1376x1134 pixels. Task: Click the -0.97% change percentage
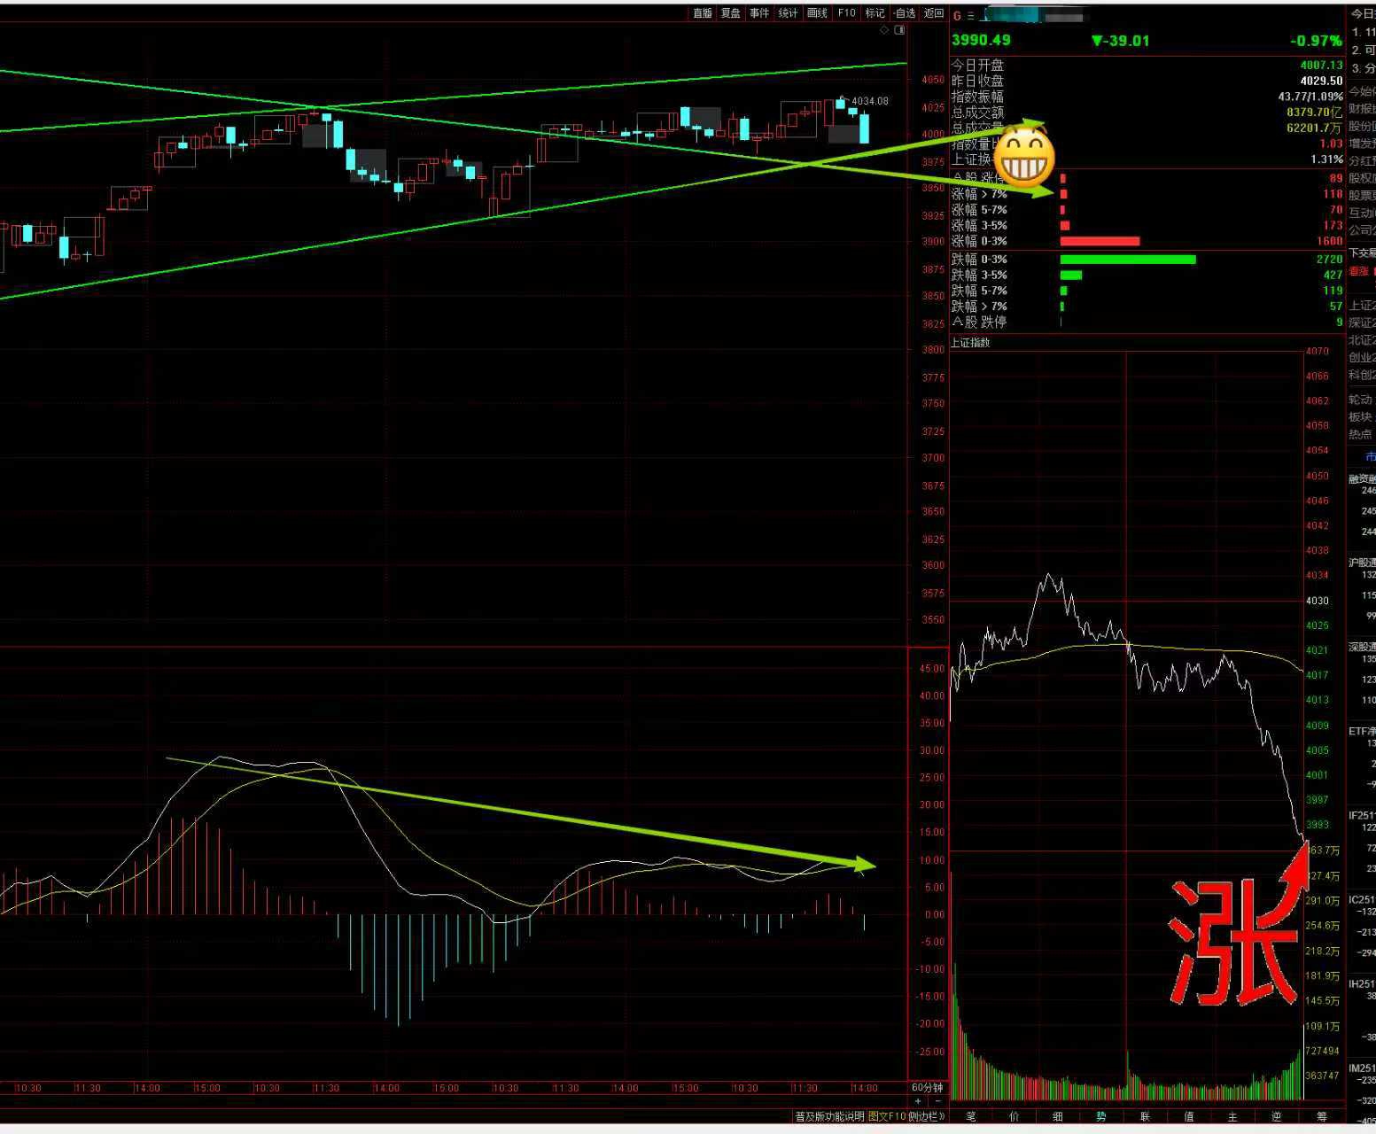tap(1316, 41)
